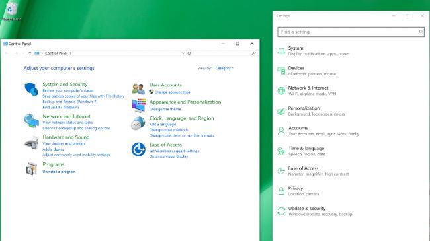Click Backup and Restore (Windows 7)

click(70, 102)
